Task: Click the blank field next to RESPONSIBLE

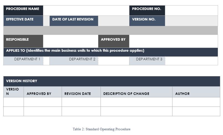Action: coord(71,41)
